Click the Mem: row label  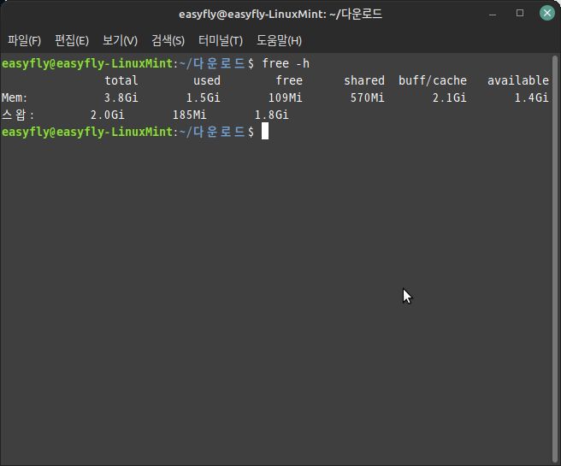(15, 97)
